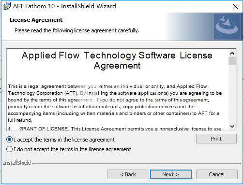Select the accept license terms radio button
The image size is (244, 185).
pyautogui.click(x=9, y=140)
